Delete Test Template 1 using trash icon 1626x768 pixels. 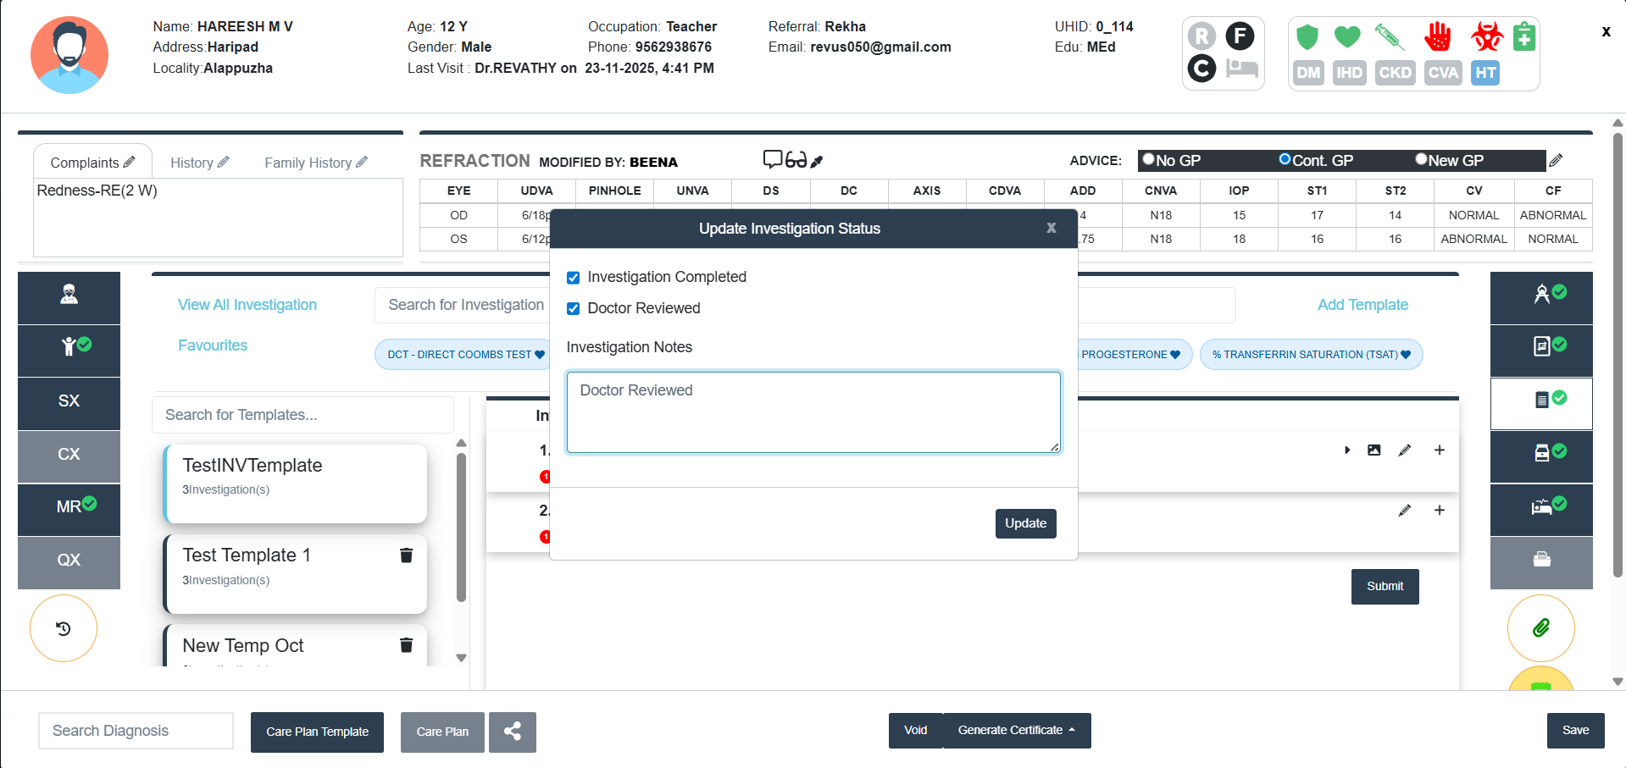pos(406,555)
